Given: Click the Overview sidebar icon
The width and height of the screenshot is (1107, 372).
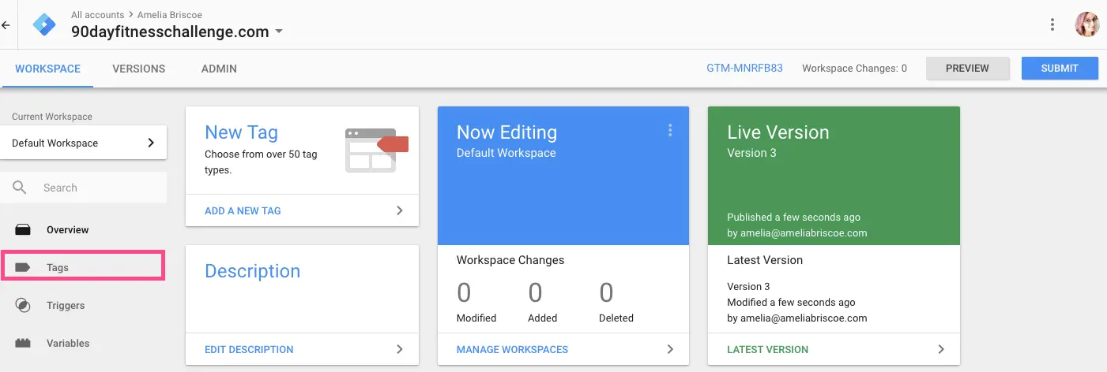Looking at the screenshot, I should point(23,230).
